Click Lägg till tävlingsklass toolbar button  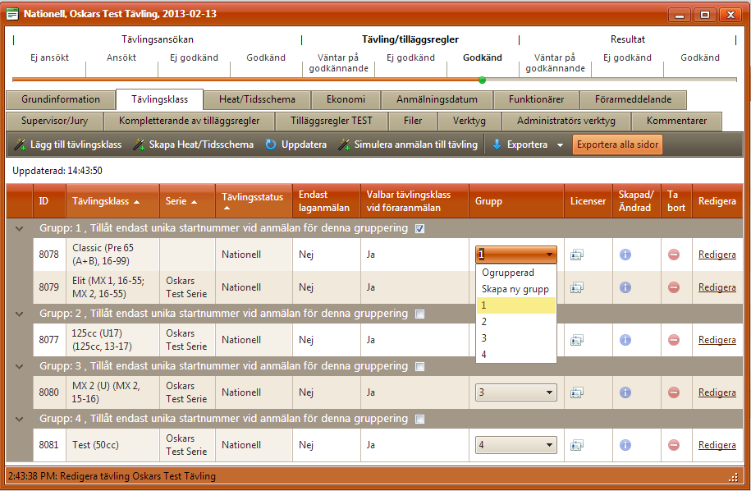point(67,145)
